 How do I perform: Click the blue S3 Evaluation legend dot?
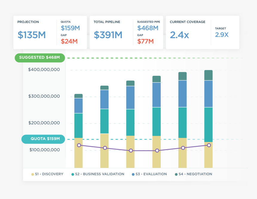(133, 174)
